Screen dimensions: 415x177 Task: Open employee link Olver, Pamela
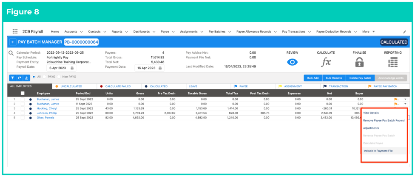point(45,118)
